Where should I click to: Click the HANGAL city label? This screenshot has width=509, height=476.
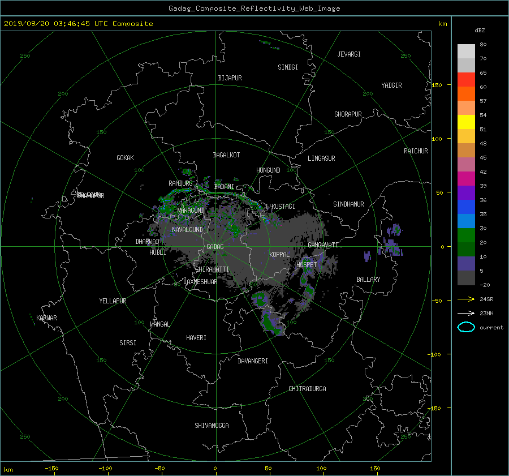tap(159, 324)
